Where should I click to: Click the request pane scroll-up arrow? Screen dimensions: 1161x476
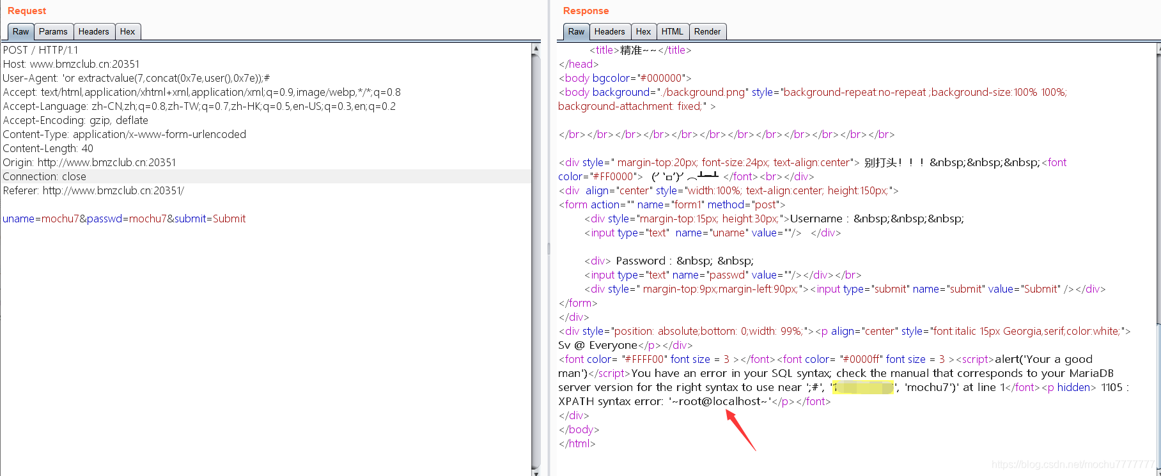(x=536, y=49)
